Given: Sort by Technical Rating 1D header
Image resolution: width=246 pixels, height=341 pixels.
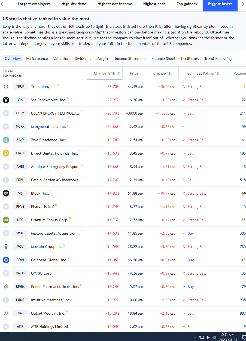Looking at the screenshot, I should tap(202, 73).
